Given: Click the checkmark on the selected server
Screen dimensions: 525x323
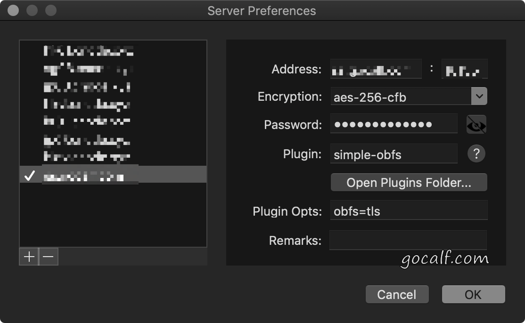Looking at the screenshot, I should pyautogui.click(x=30, y=175).
